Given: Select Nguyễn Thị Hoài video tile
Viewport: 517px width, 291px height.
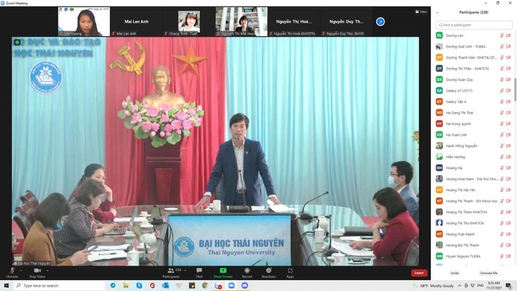Looking at the screenshot, I should [x=294, y=21].
